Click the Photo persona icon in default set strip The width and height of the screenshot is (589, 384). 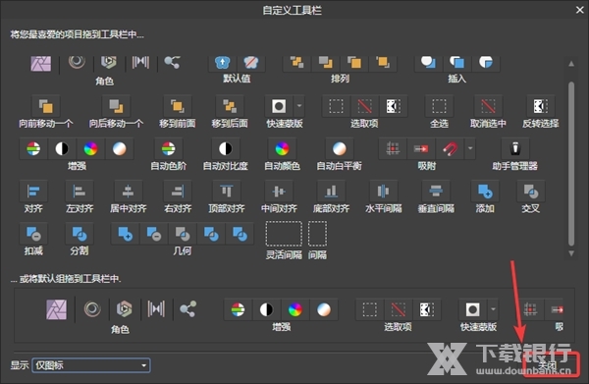56,309
